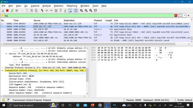Zoom in the main window text
193x108 pixels.
[x=81, y=11]
